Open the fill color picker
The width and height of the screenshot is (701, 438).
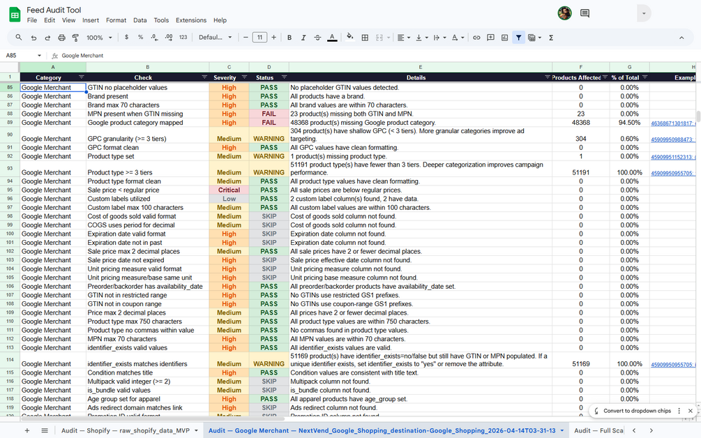coord(350,37)
